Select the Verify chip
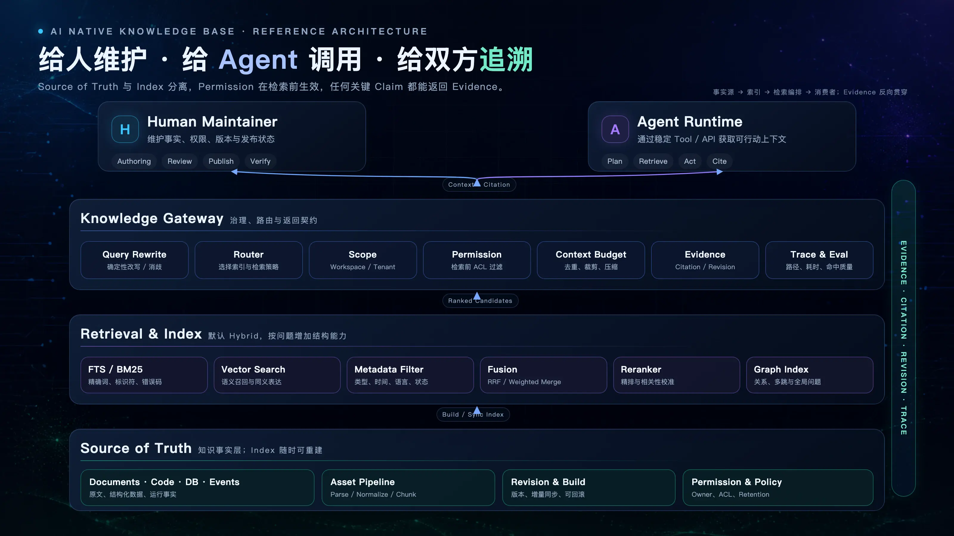The image size is (954, 536). click(260, 161)
